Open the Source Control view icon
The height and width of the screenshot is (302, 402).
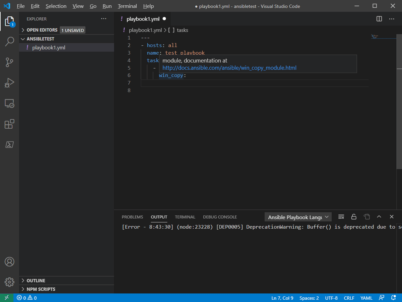click(x=9, y=62)
